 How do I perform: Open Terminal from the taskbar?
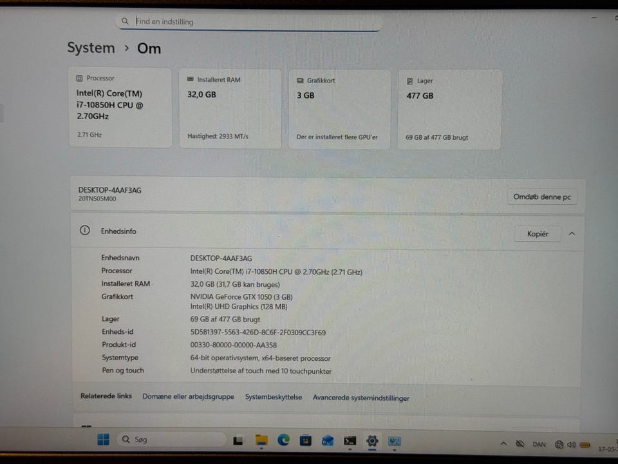350,441
